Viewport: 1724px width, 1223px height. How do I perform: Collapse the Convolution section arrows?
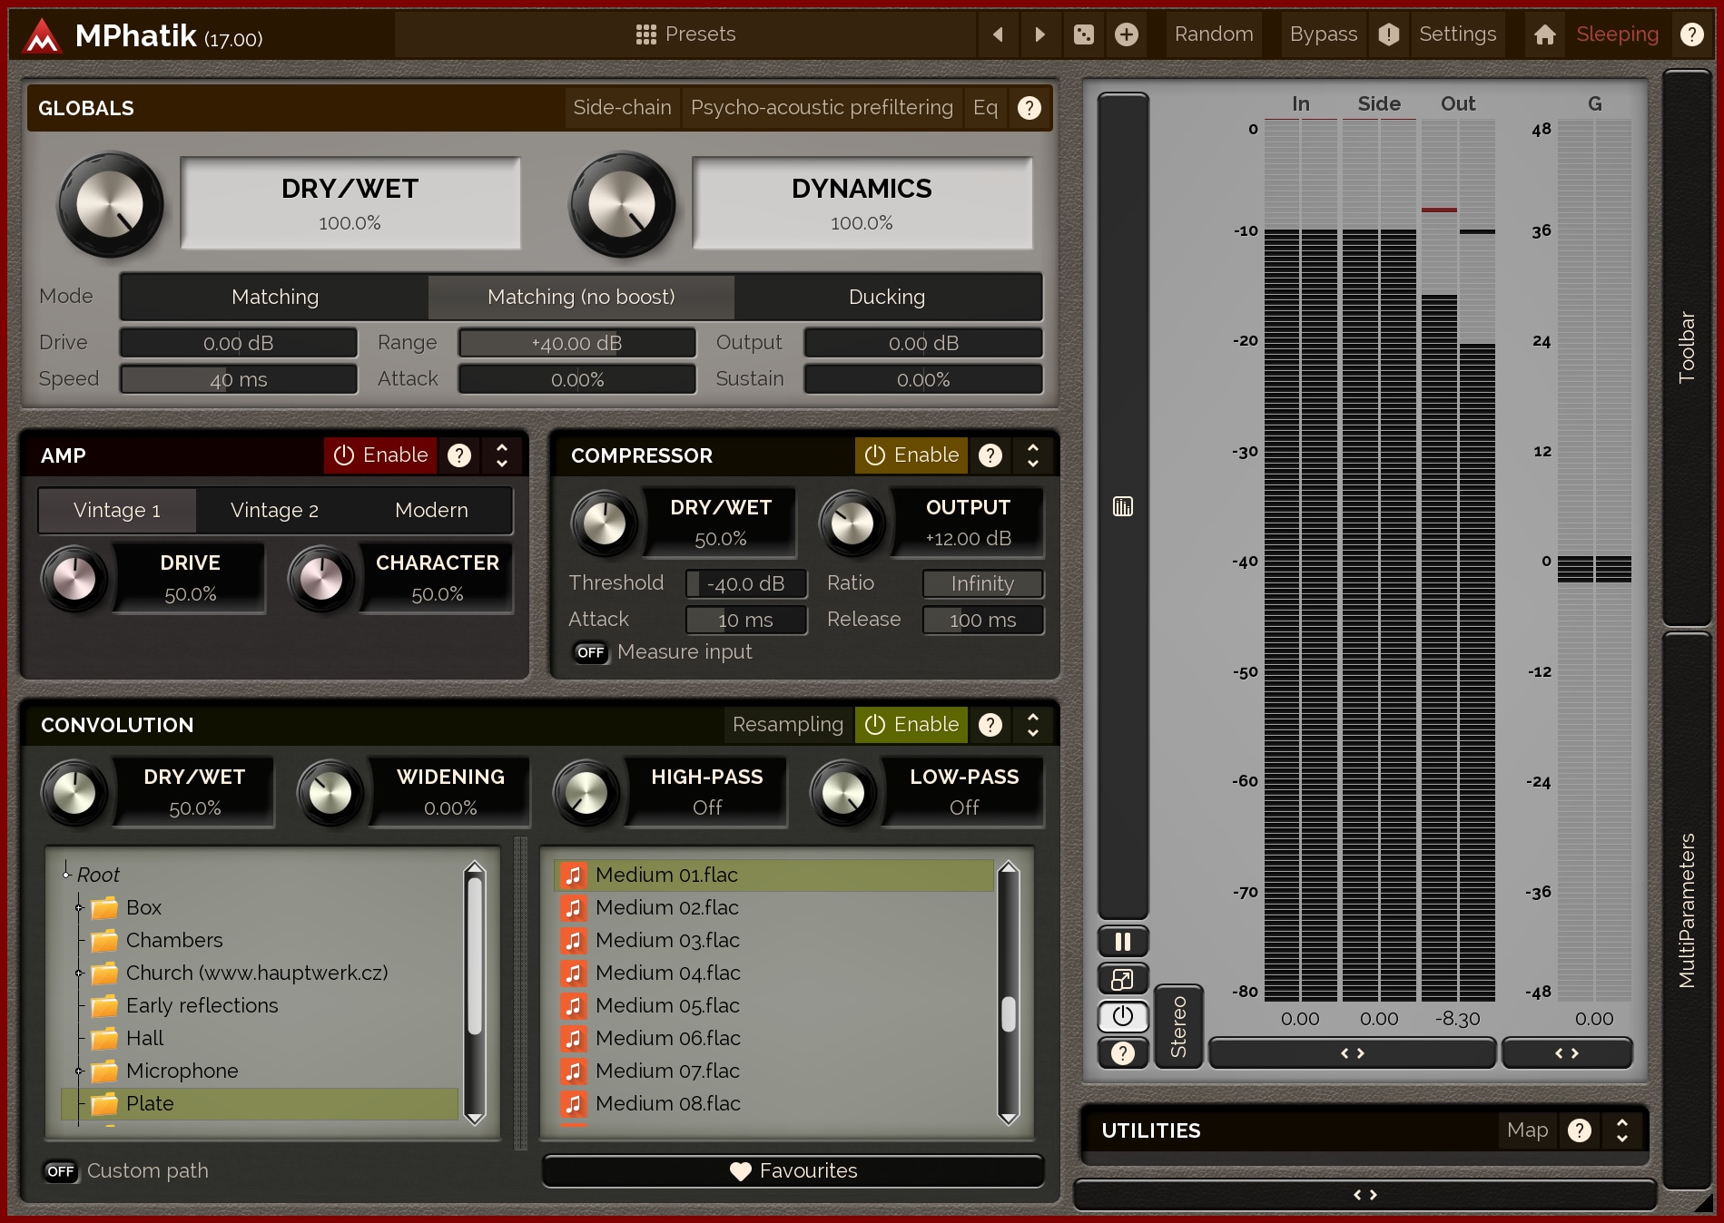coord(1032,725)
